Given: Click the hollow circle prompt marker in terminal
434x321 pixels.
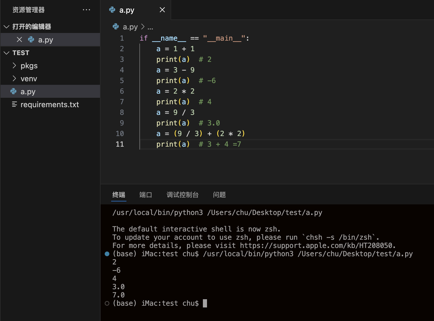Looking at the screenshot, I should [x=107, y=303].
